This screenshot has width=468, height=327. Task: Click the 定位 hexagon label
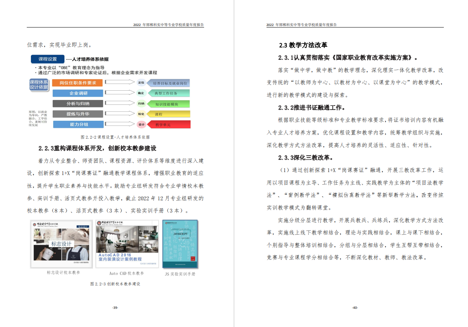(141, 82)
